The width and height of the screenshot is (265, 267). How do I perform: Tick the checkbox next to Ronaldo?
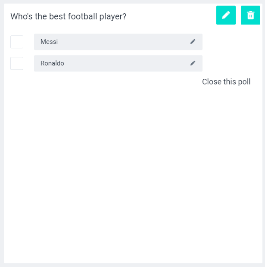(x=17, y=63)
